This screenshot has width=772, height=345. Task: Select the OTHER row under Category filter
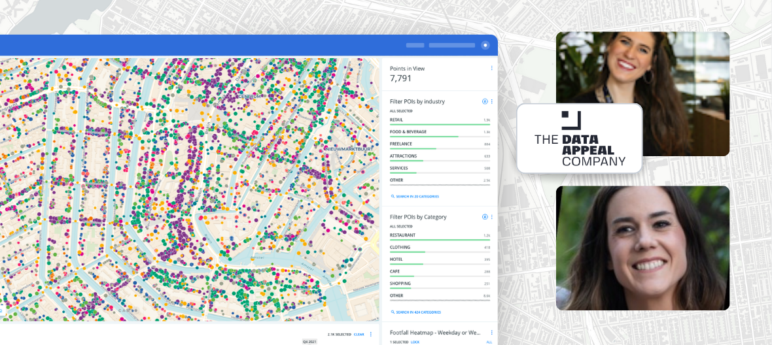440,297
